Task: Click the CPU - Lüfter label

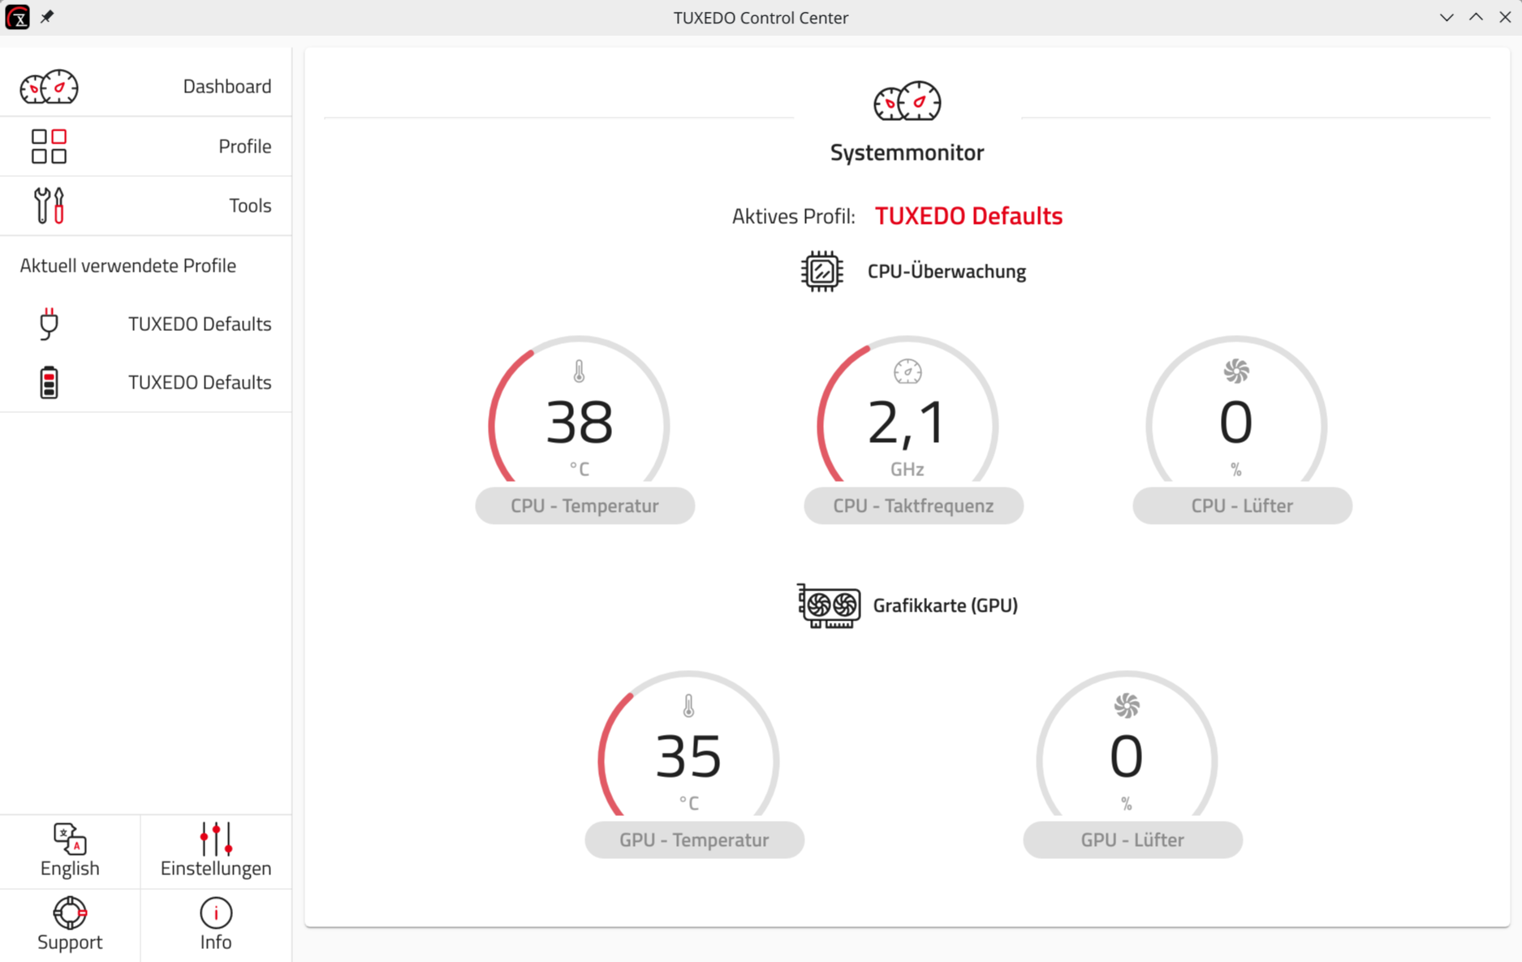Action: pyautogui.click(x=1242, y=505)
